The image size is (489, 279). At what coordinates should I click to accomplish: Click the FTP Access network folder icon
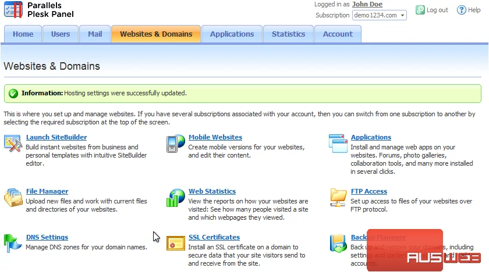pos(338,198)
